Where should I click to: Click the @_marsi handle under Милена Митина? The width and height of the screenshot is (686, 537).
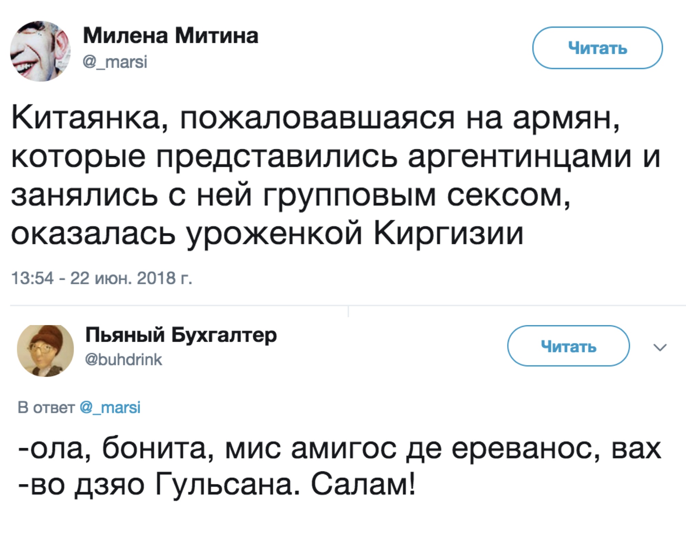click(115, 62)
